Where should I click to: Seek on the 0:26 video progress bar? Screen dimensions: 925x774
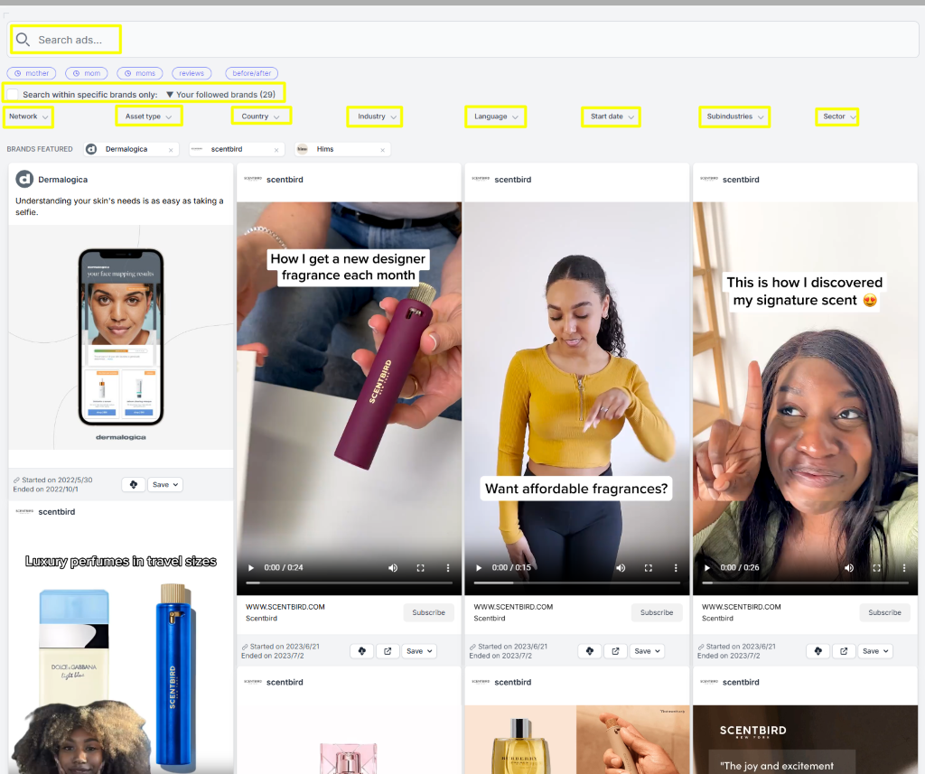pyautogui.click(x=805, y=583)
